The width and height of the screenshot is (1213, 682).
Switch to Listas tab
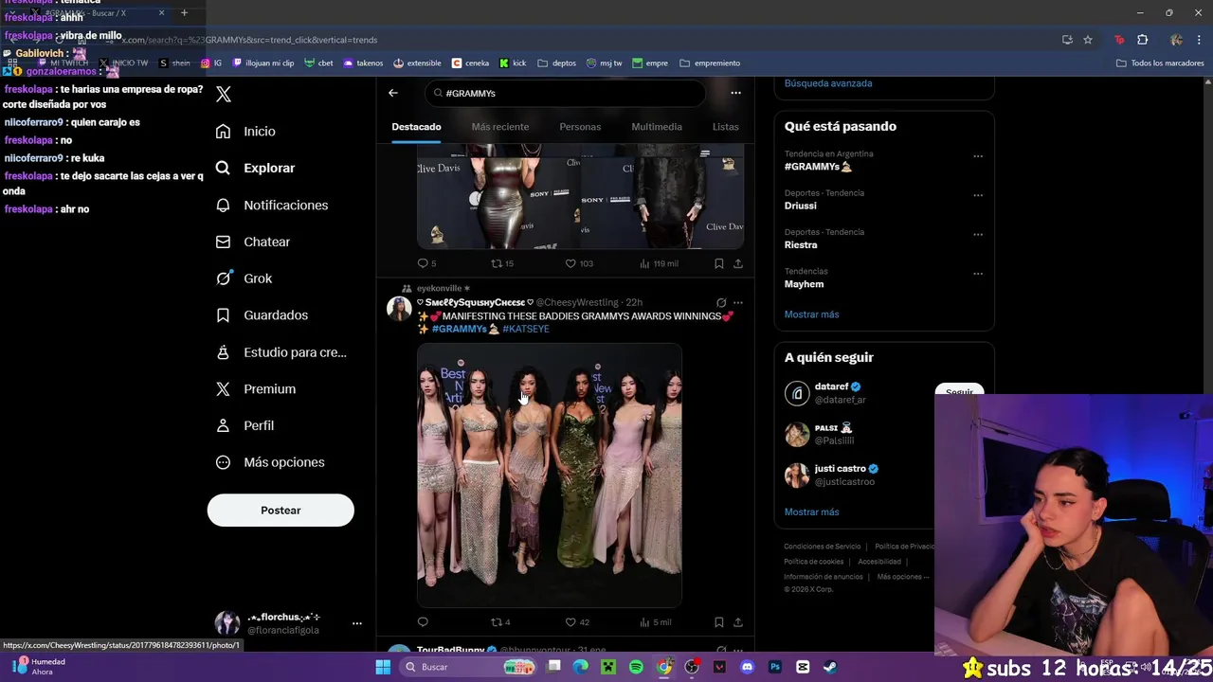pyautogui.click(x=726, y=127)
